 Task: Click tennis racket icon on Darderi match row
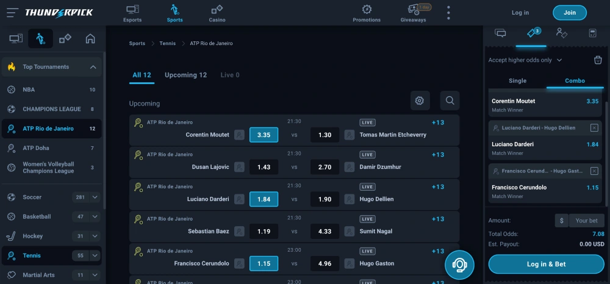138,187
